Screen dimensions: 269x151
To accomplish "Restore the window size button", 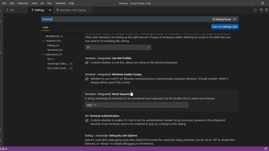I will pyautogui.click(x=262, y=3).
